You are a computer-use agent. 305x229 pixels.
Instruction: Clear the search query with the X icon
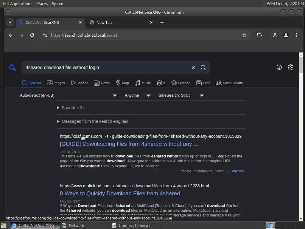[193, 68]
